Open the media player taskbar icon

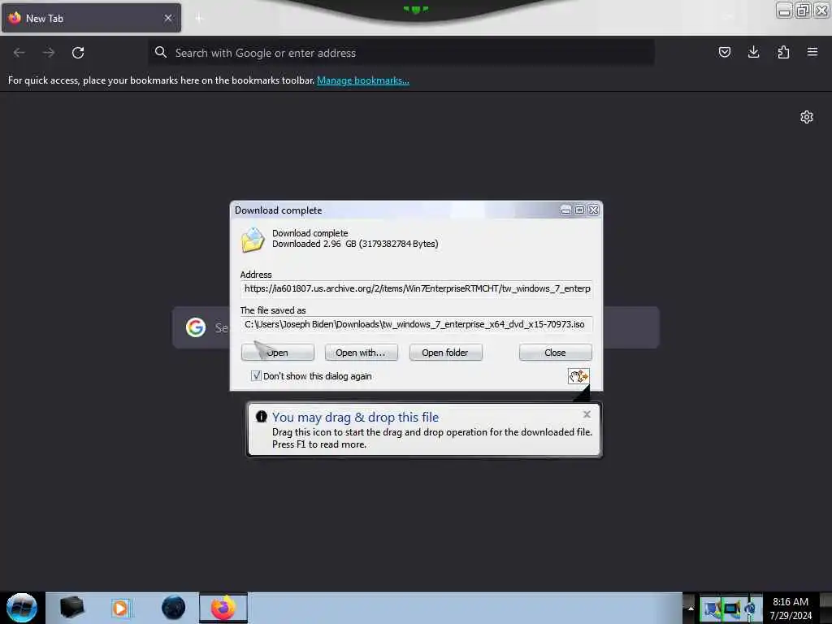point(120,608)
